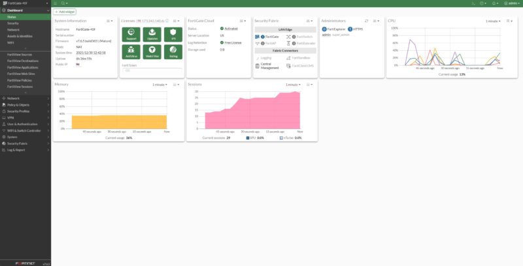Change the CPU 1 minute timeframe dropdown
Screen dimensions: 523x266
click(x=493, y=21)
